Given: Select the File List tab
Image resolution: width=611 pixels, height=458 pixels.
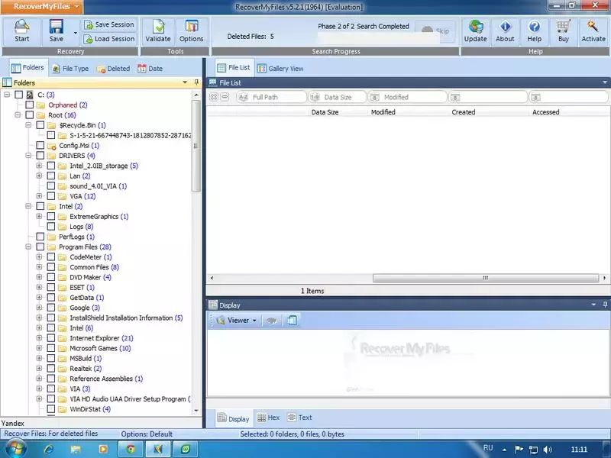Looking at the screenshot, I should click(234, 68).
